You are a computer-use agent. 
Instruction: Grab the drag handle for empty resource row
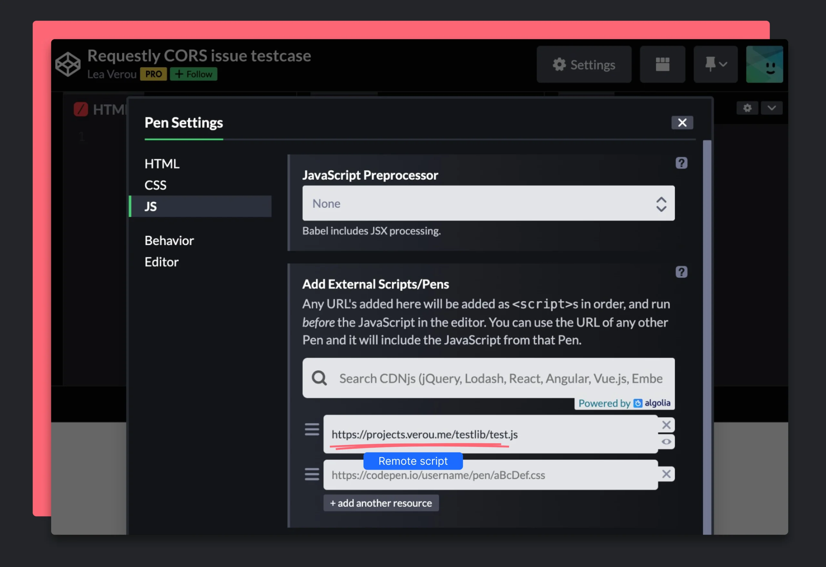(312, 474)
